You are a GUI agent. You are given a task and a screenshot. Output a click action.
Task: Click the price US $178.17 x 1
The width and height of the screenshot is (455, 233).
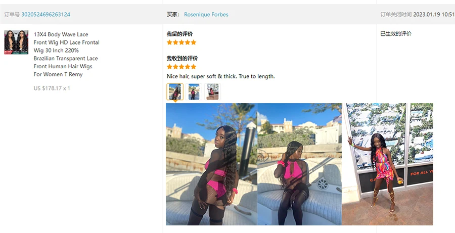pos(52,88)
